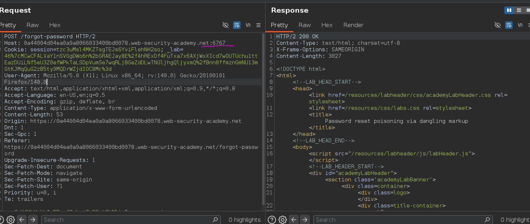Open the Response Hex tab
This screenshot has height=224, width=530.
point(327,25)
